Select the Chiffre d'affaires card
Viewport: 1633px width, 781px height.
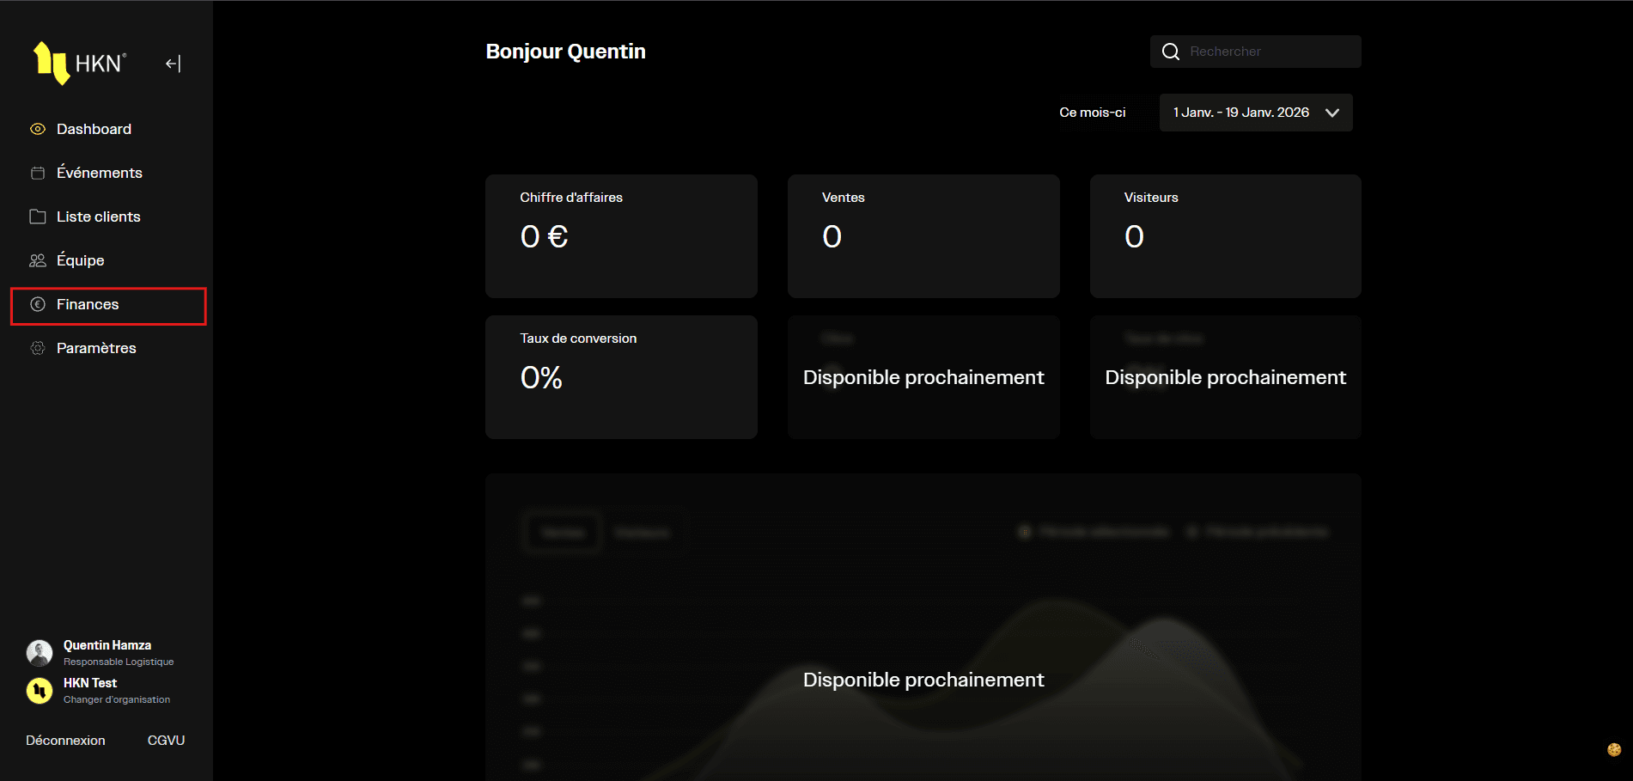pos(621,236)
